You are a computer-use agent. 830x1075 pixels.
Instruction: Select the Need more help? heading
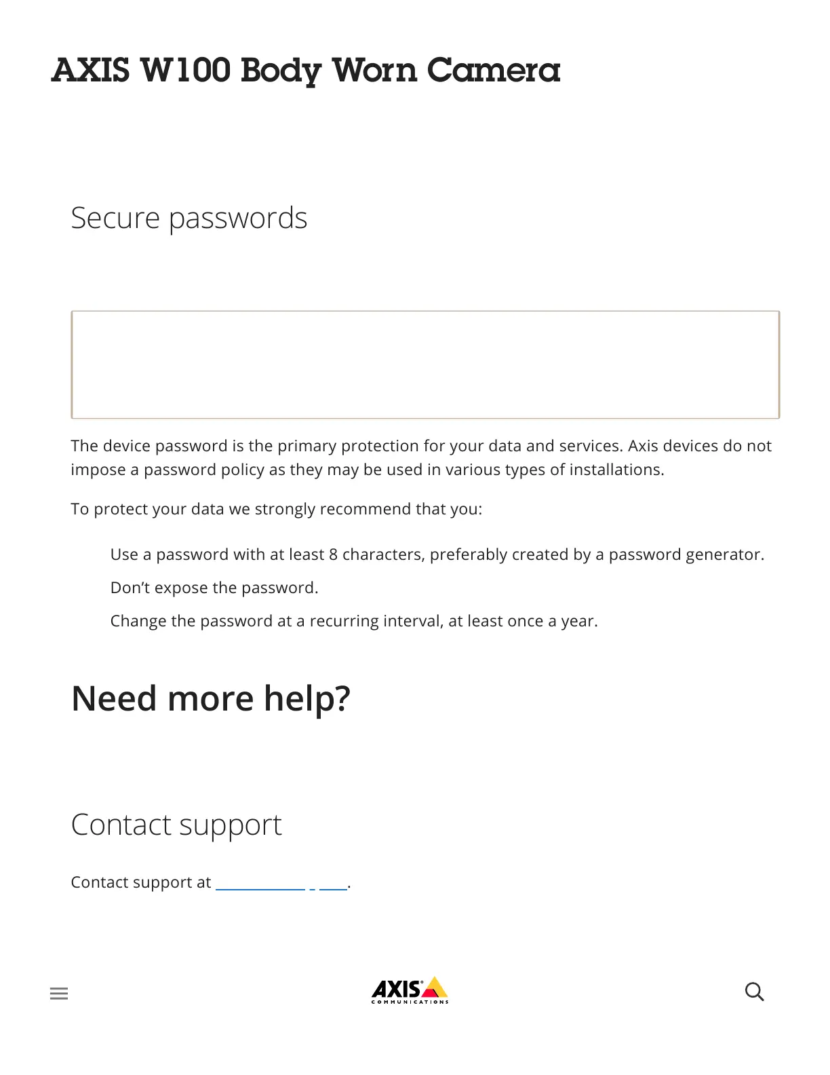(x=211, y=698)
